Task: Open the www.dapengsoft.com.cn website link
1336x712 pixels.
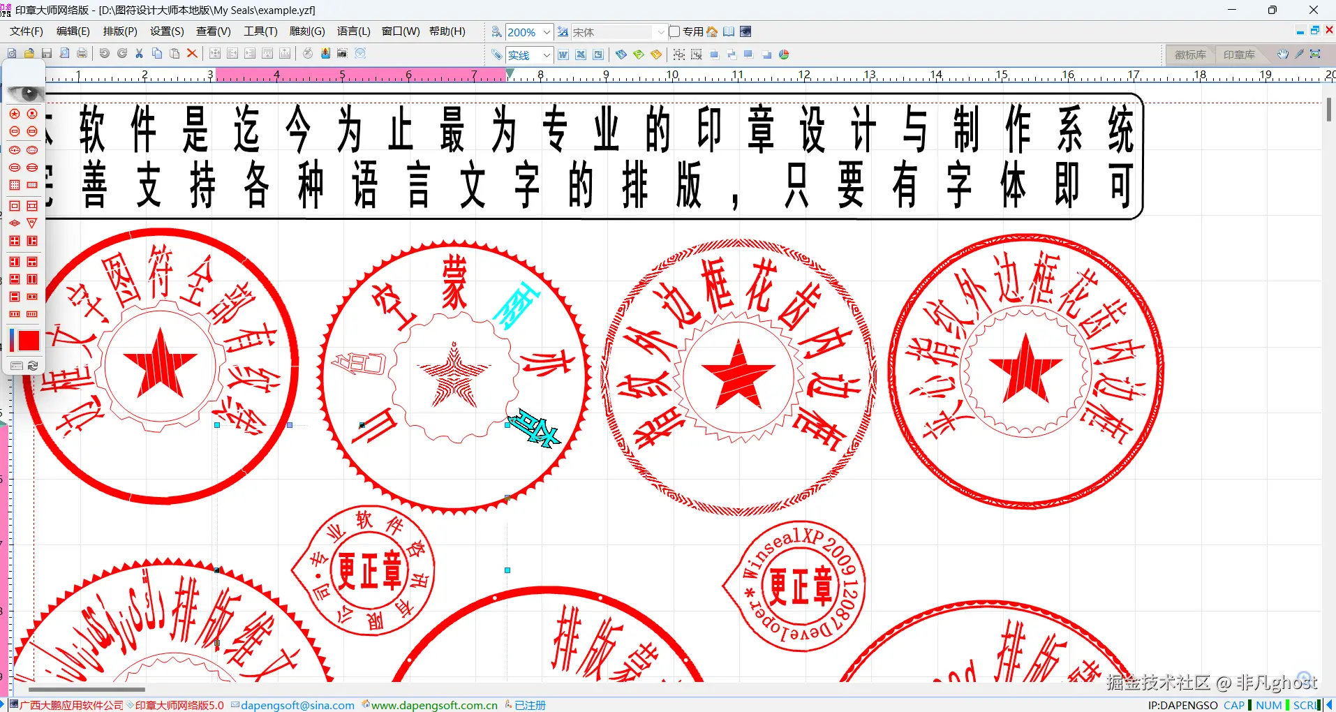Action: point(434,705)
